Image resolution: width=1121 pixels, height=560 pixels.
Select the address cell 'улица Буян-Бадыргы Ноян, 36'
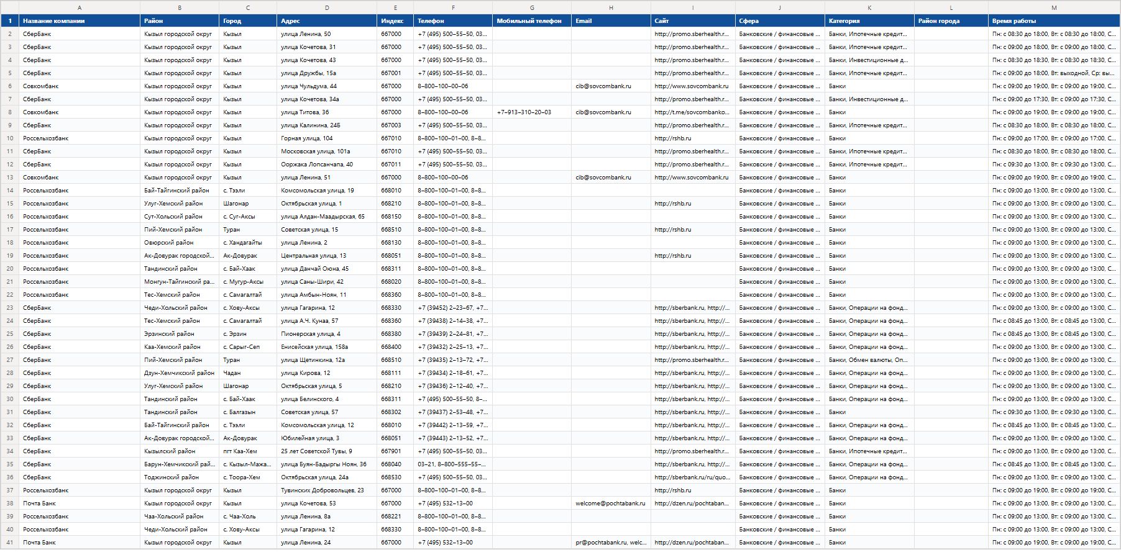pos(327,464)
